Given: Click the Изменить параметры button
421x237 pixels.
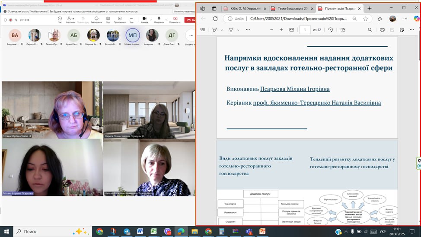Looking at the screenshot, I should coord(184,11).
